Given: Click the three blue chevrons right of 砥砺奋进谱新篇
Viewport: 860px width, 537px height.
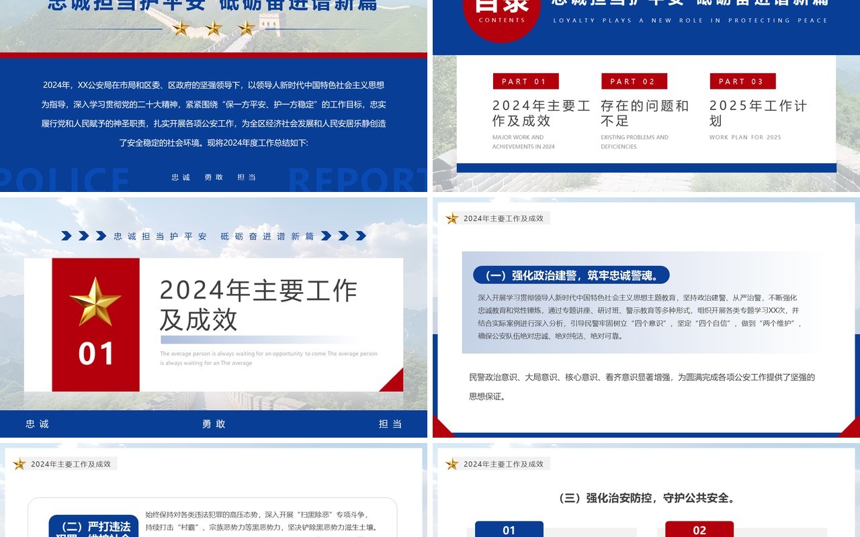Looking at the screenshot, I should (x=343, y=236).
